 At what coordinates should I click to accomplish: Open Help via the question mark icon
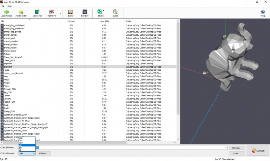coord(263,12)
